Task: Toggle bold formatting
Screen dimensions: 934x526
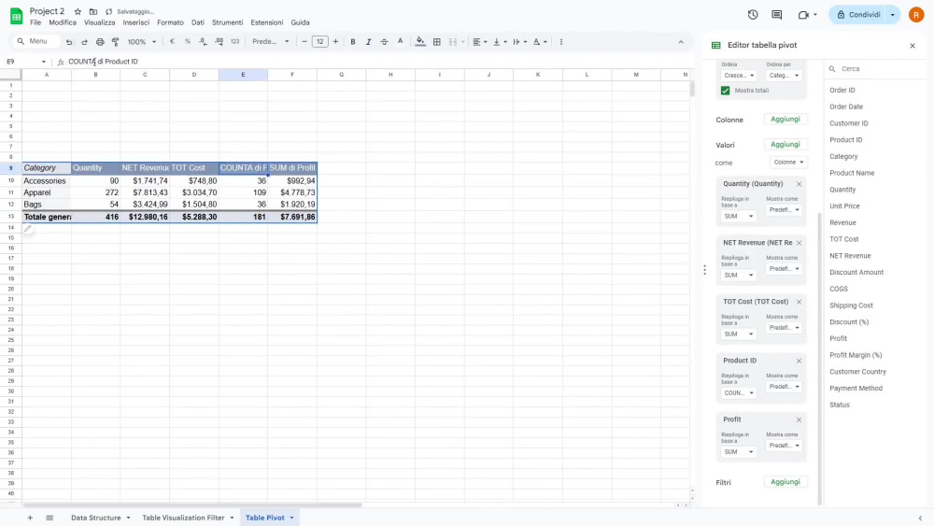Action: point(353,42)
